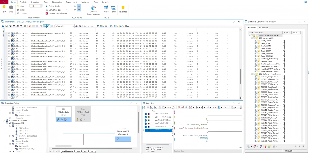Open the Analysis ribbon tab
This screenshot has height=154, width=309.
click(x=23, y=2)
